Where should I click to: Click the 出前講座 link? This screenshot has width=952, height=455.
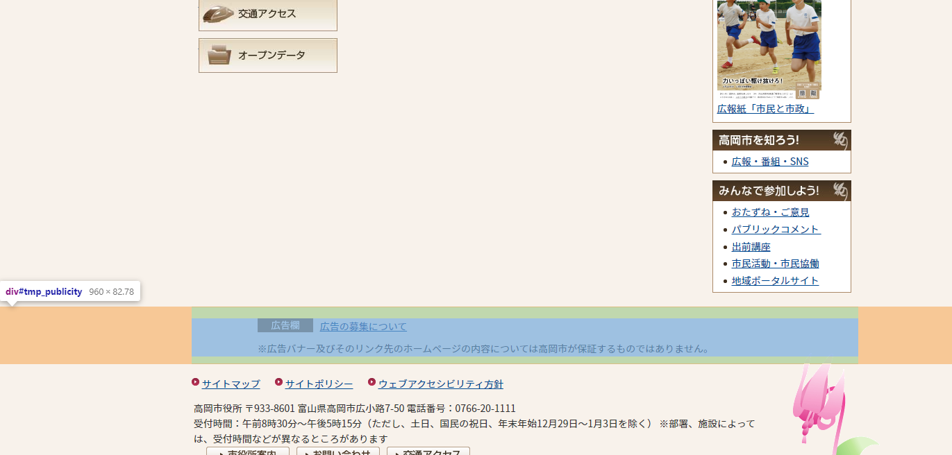click(751, 246)
